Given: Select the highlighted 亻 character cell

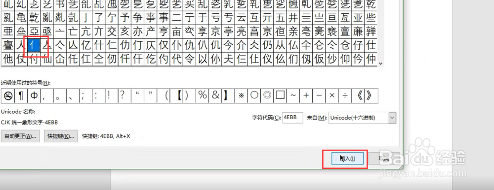Looking at the screenshot, I should click(x=34, y=46).
